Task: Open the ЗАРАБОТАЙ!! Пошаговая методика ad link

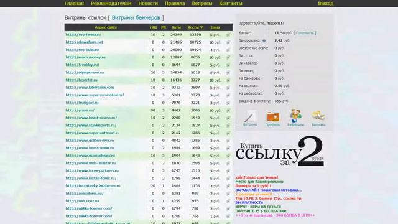Action: [x=268, y=190]
